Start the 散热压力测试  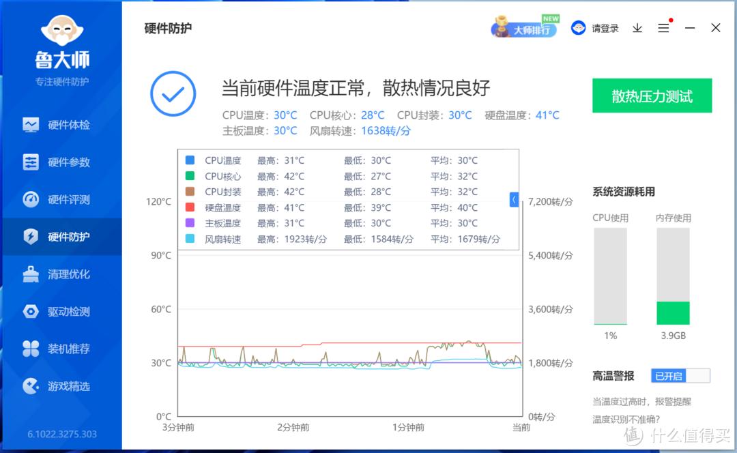[x=652, y=96]
